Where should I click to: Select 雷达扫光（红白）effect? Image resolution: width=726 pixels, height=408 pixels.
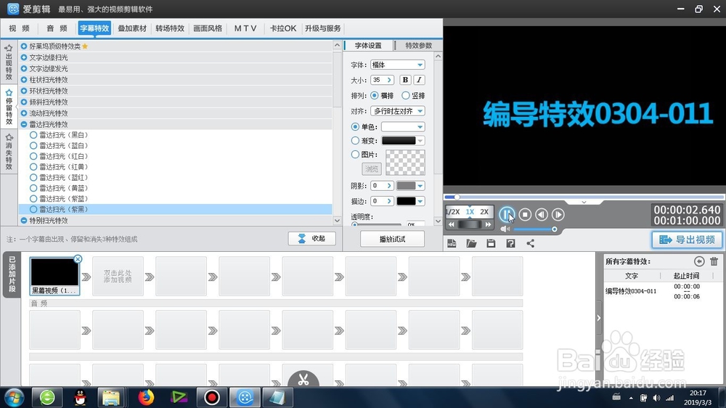[x=58, y=156]
